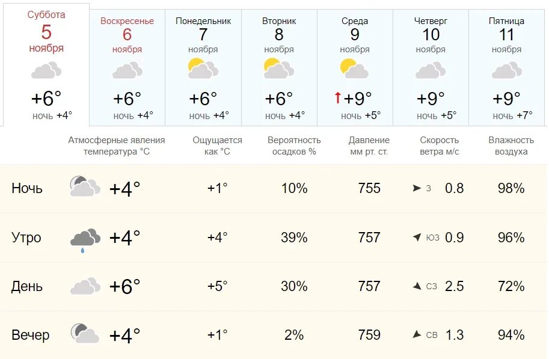The height and width of the screenshot is (359, 549).
Task: Click the moon cloud icon in Ночь row
Action: pyautogui.click(x=85, y=186)
